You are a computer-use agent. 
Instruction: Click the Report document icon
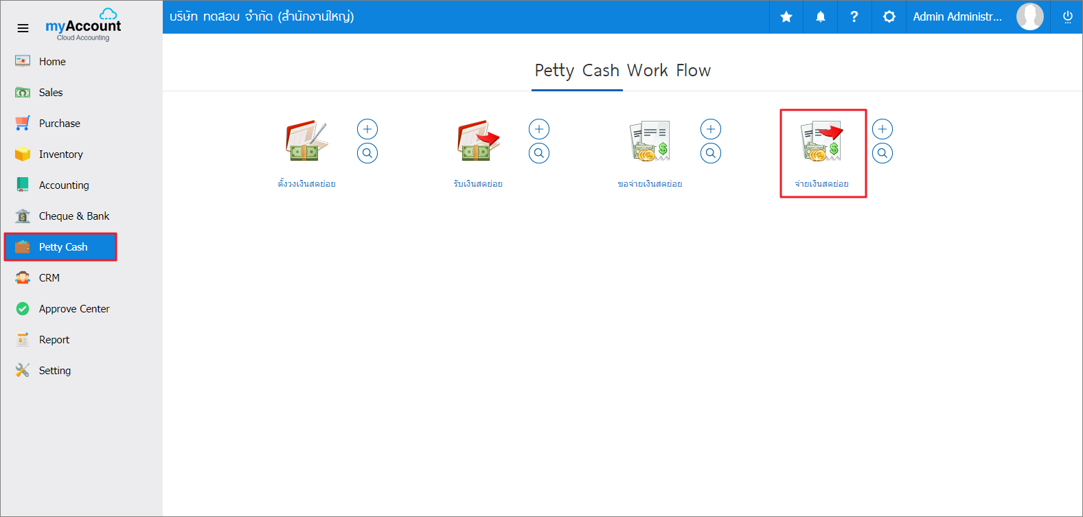(23, 339)
